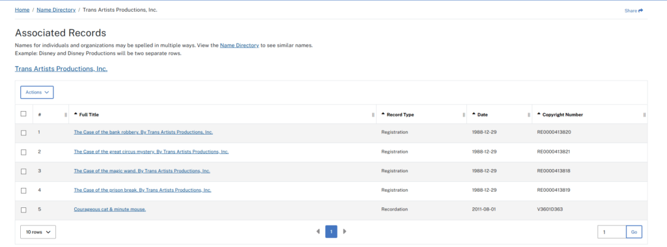Open the Actions dropdown

[x=37, y=92]
